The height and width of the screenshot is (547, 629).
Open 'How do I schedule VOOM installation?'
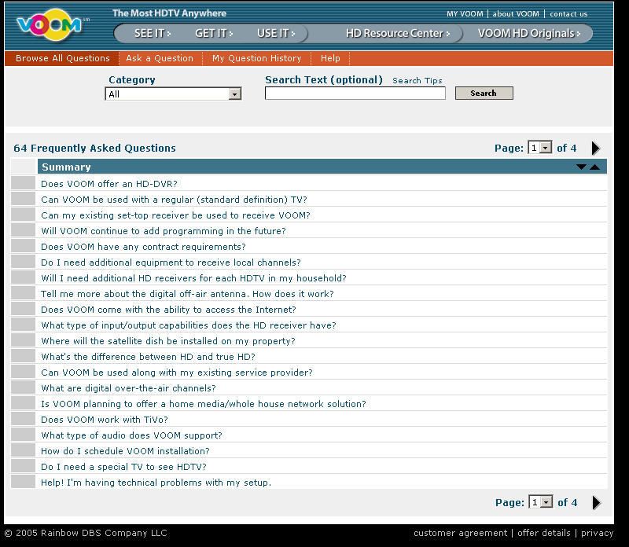(125, 451)
